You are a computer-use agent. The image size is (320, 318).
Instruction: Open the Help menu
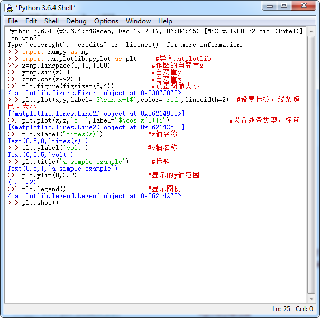pos(165,21)
